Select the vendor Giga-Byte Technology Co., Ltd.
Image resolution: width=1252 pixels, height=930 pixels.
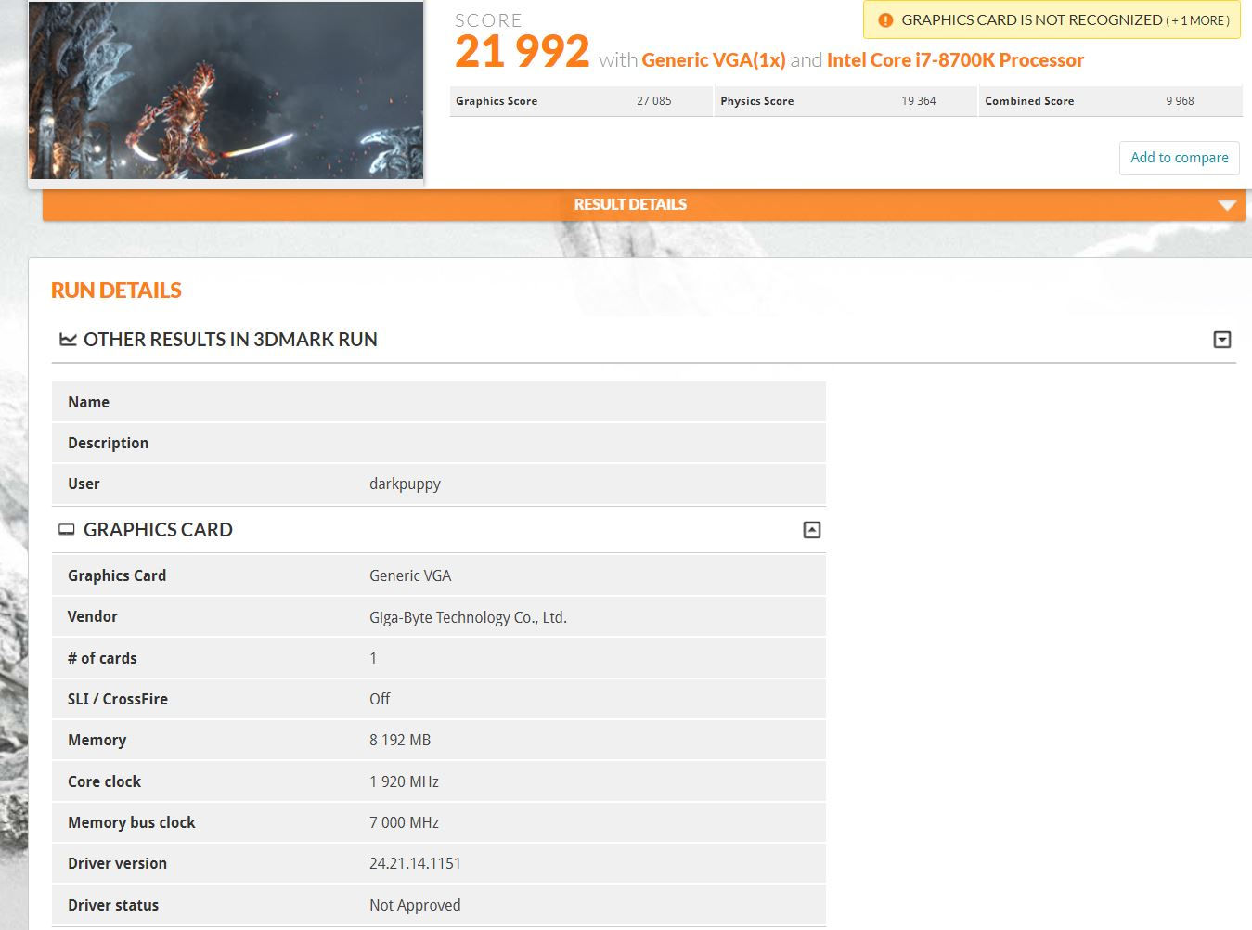pyautogui.click(x=468, y=617)
